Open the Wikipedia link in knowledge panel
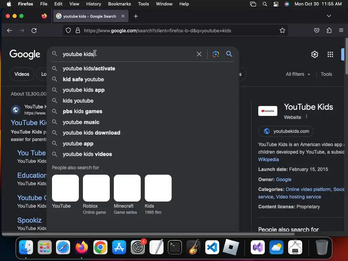This screenshot has height=261, width=348. point(268,159)
